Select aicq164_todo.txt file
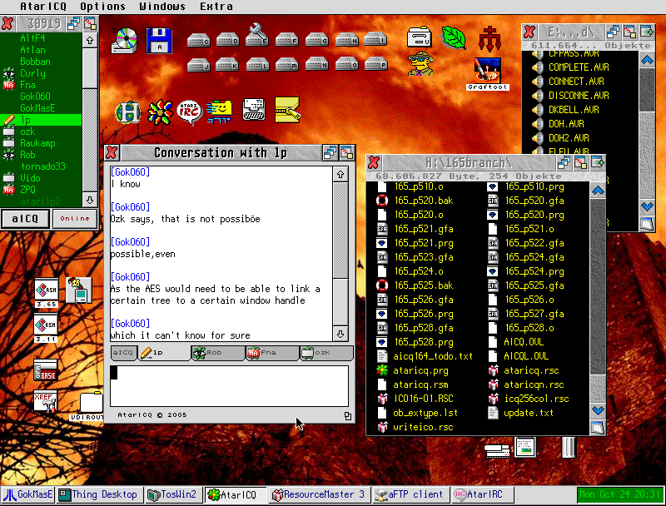 425,356
